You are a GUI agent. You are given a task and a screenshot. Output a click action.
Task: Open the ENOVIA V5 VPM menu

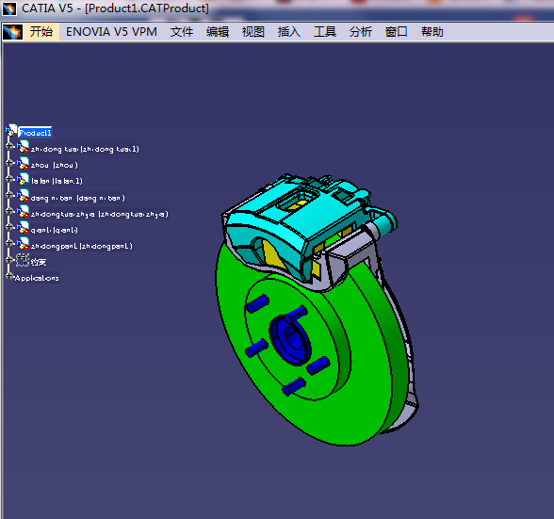[111, 32]
